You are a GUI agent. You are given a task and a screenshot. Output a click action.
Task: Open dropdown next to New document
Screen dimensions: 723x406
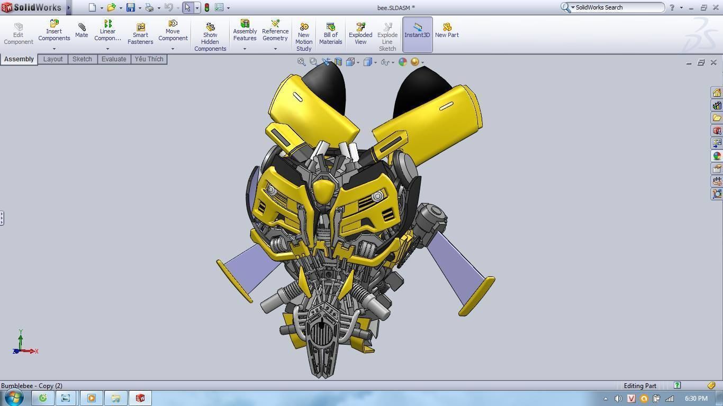(x=102, y=8)
